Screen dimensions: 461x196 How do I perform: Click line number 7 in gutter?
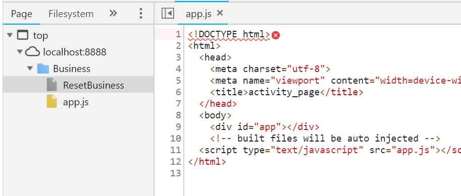(x=178, y=104)
